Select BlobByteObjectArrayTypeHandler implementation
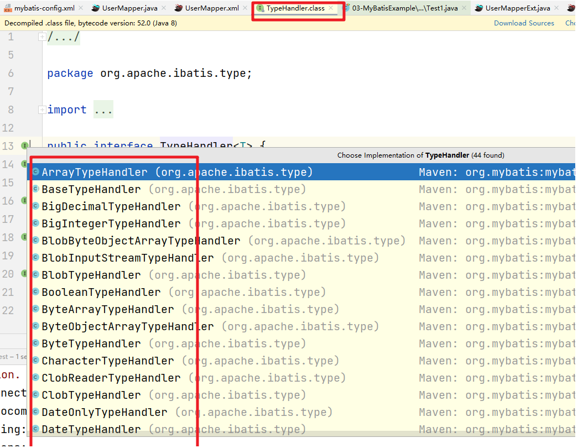 301,241
